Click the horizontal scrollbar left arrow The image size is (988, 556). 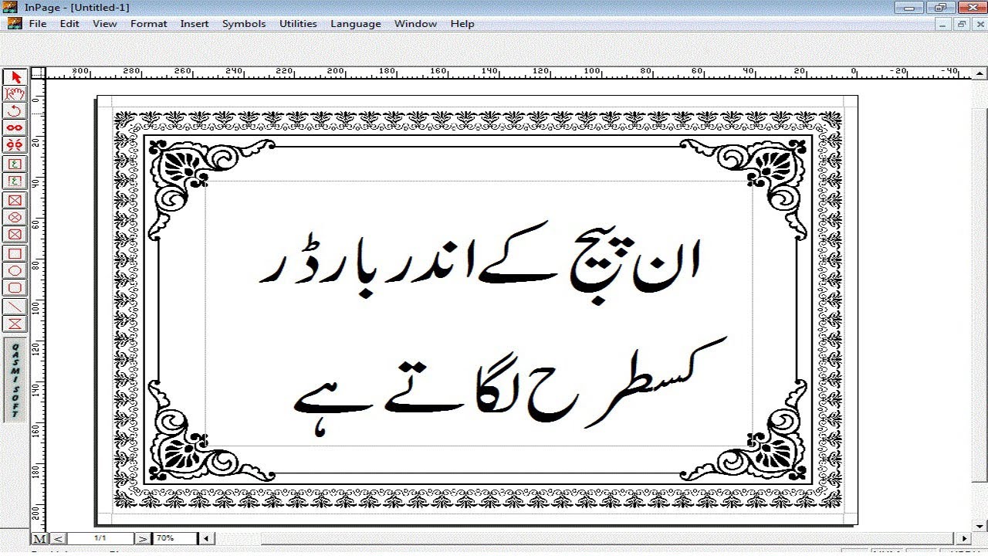206,538
